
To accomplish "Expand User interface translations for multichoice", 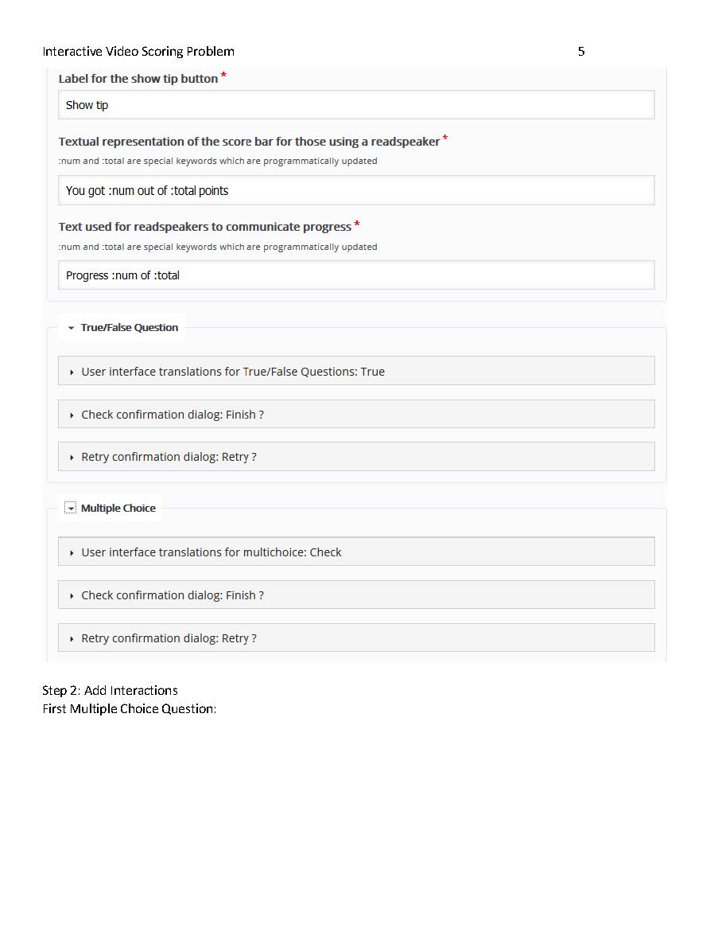I will pos(356,552).
